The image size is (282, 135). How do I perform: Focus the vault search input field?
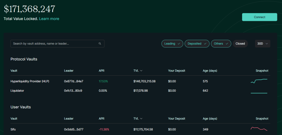pos(55,44)
